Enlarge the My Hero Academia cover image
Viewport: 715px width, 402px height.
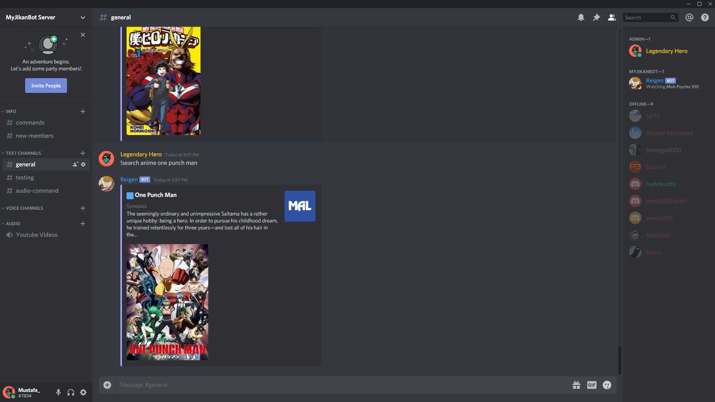pos(163,81)
